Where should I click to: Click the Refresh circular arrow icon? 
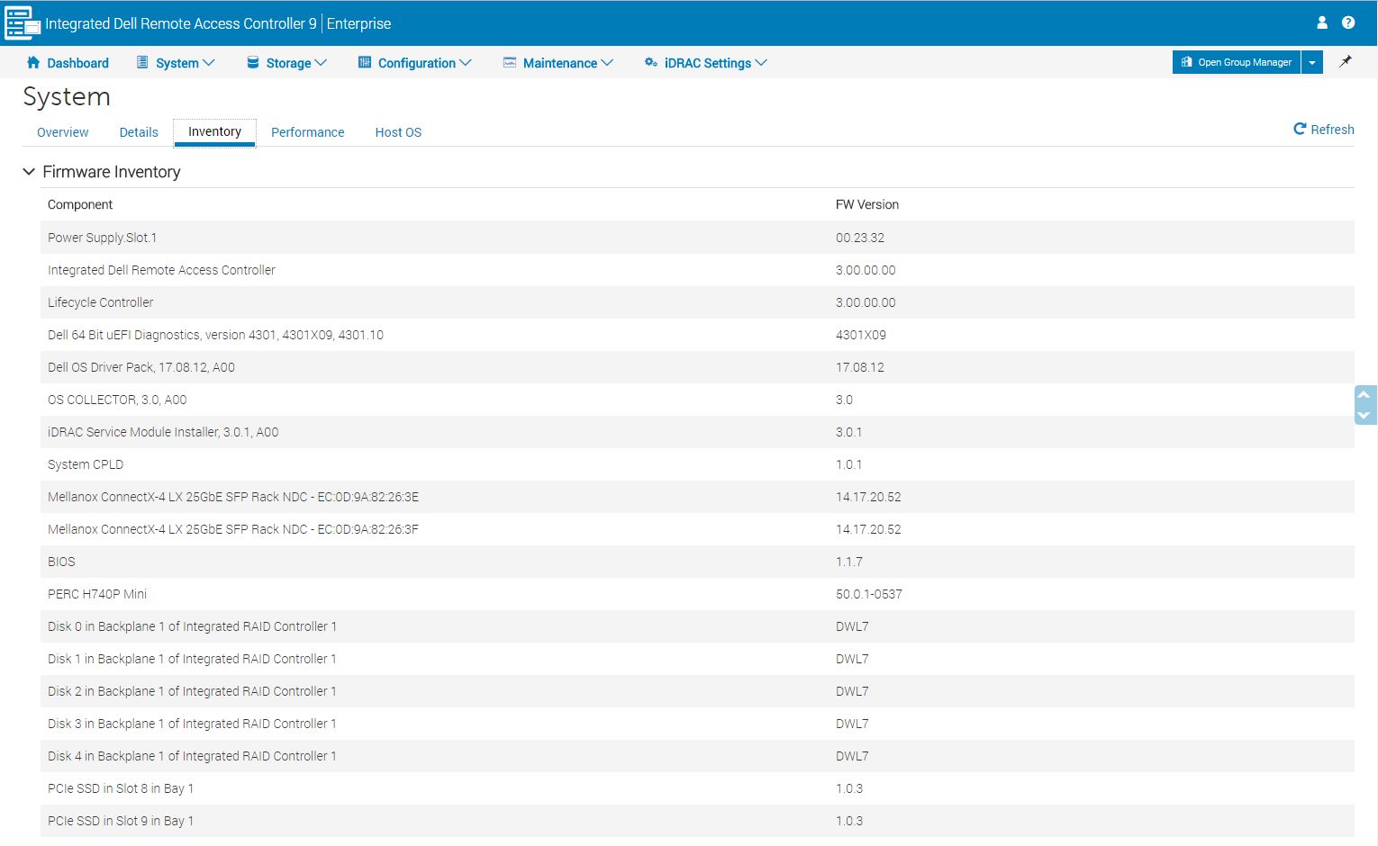1300,129
